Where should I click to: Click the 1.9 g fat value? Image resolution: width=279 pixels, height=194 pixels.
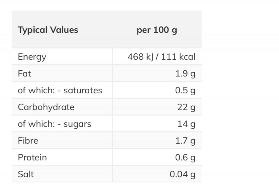point(185,74)
